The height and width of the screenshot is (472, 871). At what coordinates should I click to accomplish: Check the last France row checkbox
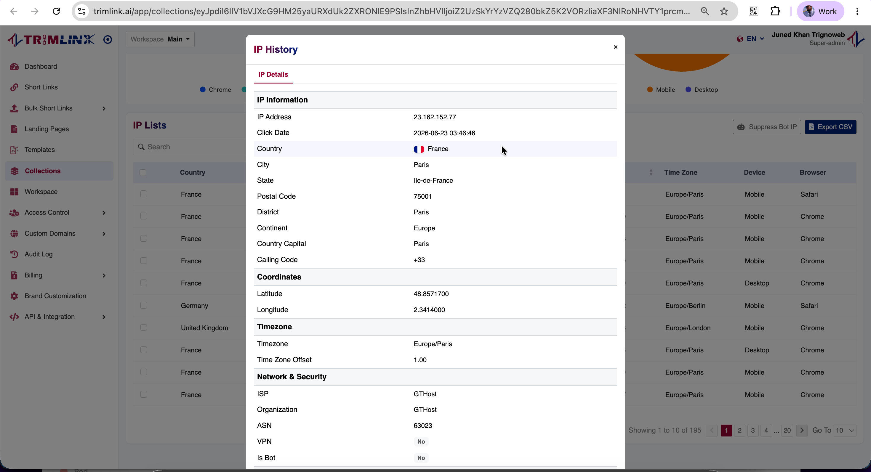[x=144, y=394]
